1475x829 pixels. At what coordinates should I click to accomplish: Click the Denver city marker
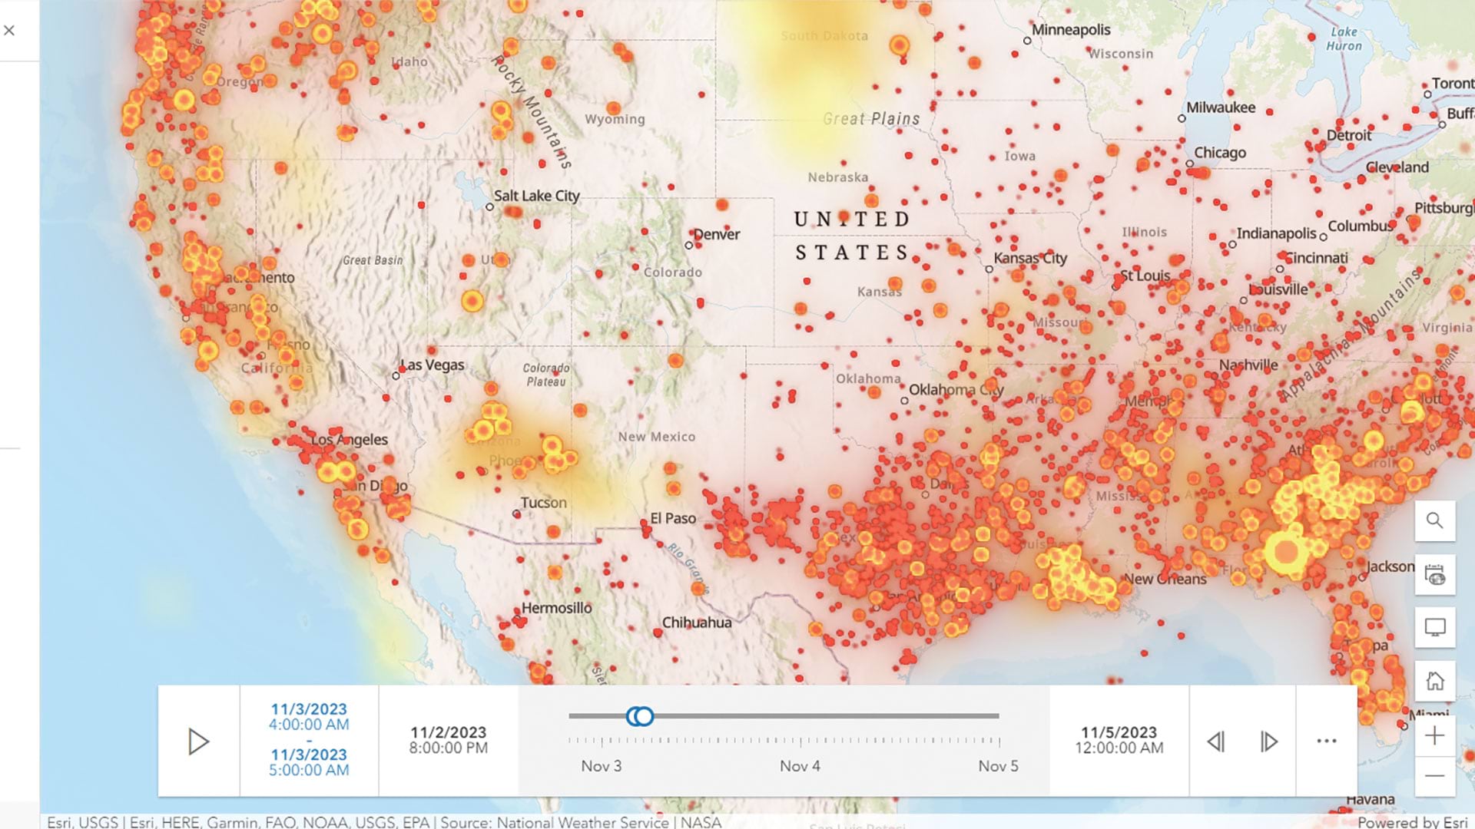click(688, 246)
